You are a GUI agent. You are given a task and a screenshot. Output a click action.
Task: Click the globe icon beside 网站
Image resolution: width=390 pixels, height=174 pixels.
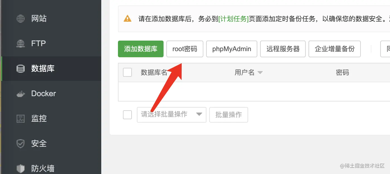(21, 19)
